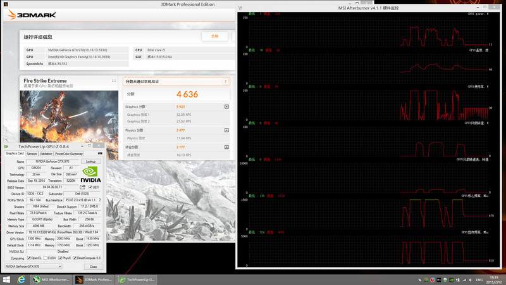
Task: Click the Graphics score 5 923
Action: [180, 106]
